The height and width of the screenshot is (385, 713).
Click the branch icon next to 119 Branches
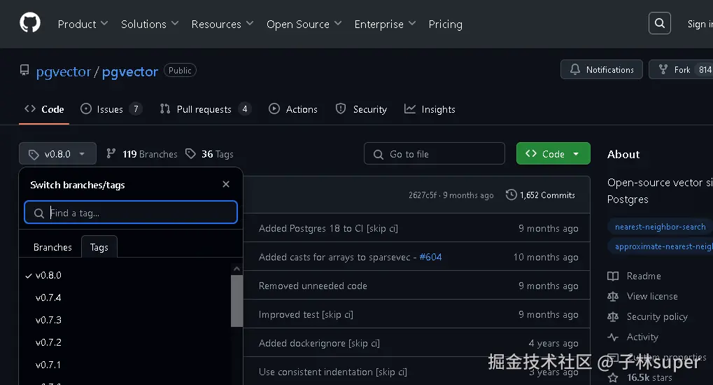tap(111, 153)
